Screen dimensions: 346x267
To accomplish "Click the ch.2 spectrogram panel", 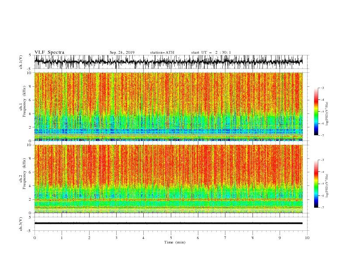I will coord(168,179).
